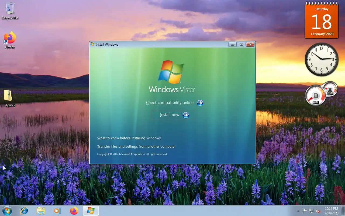This screenshot has width=345, height=216.
Task: Open the Action Center flag icon
Action: pos(305,211)
